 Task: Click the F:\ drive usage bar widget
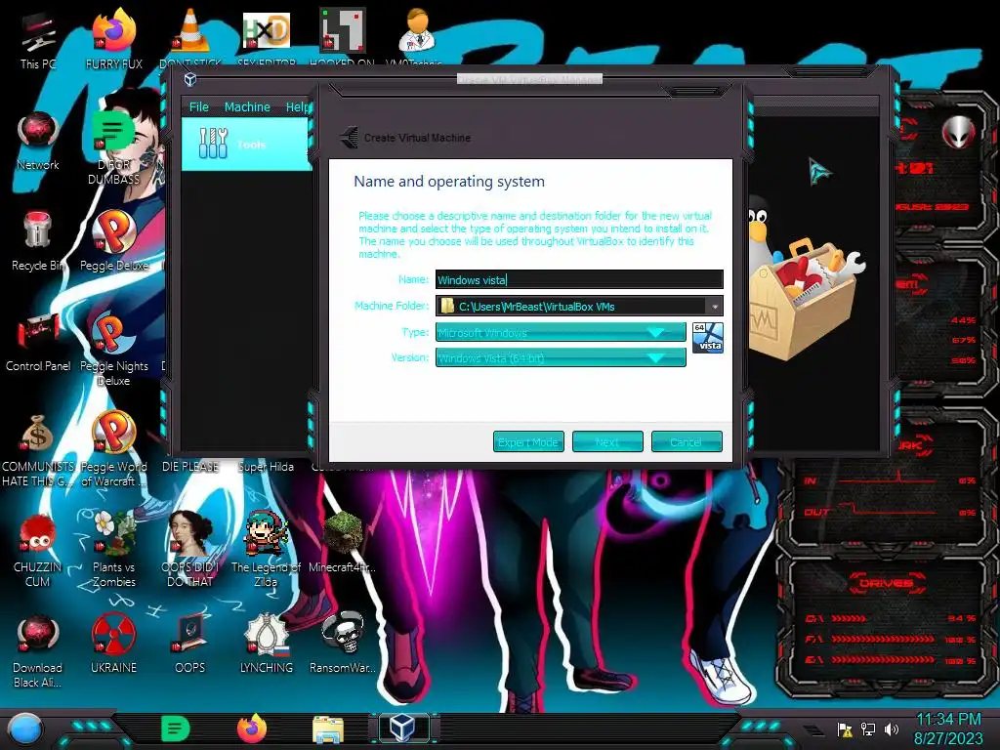click(890, 639)
